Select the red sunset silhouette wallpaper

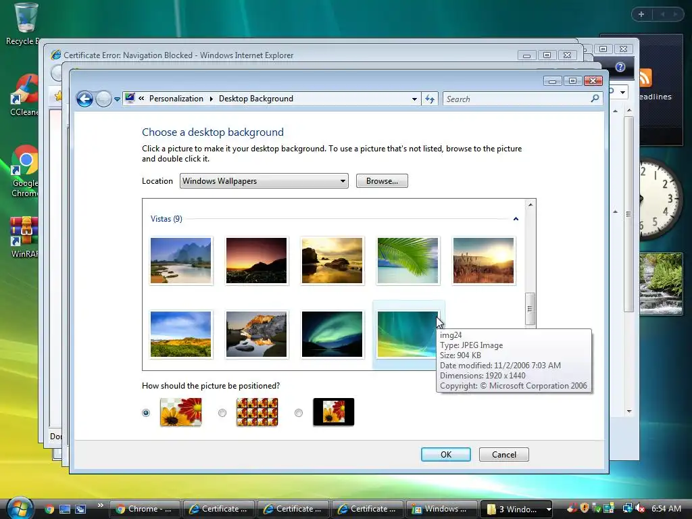click(256, 260)
